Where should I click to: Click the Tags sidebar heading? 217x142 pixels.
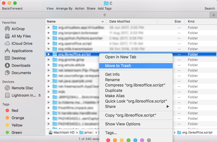point(6,104)
